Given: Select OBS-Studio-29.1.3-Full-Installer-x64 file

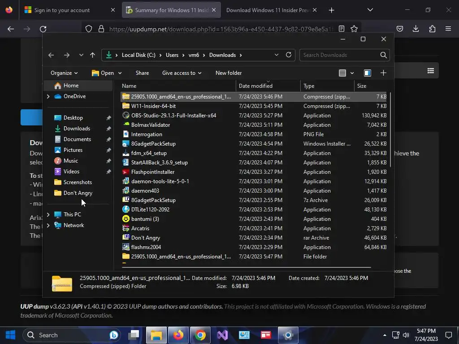Looking at the screenshot, I should (254, 115).
